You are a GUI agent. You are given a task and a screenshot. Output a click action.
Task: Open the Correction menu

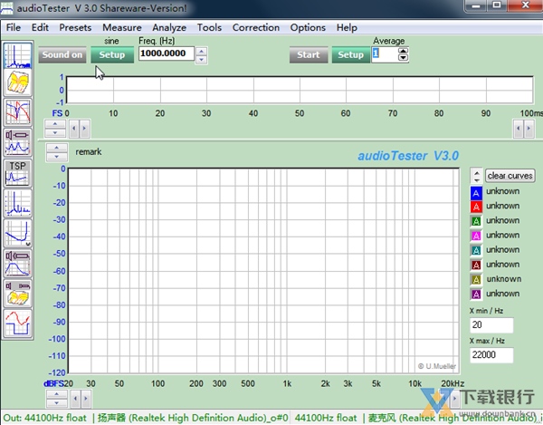[256, 27]
